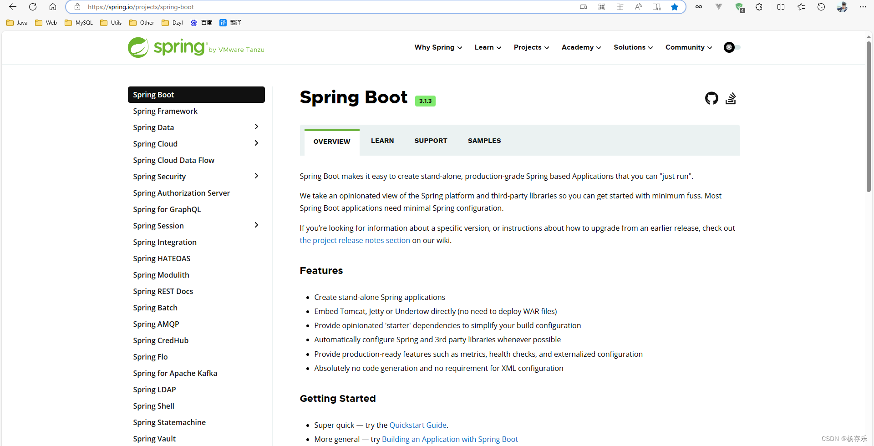Open the browser home page icon
874x446 pixels.
53,7
